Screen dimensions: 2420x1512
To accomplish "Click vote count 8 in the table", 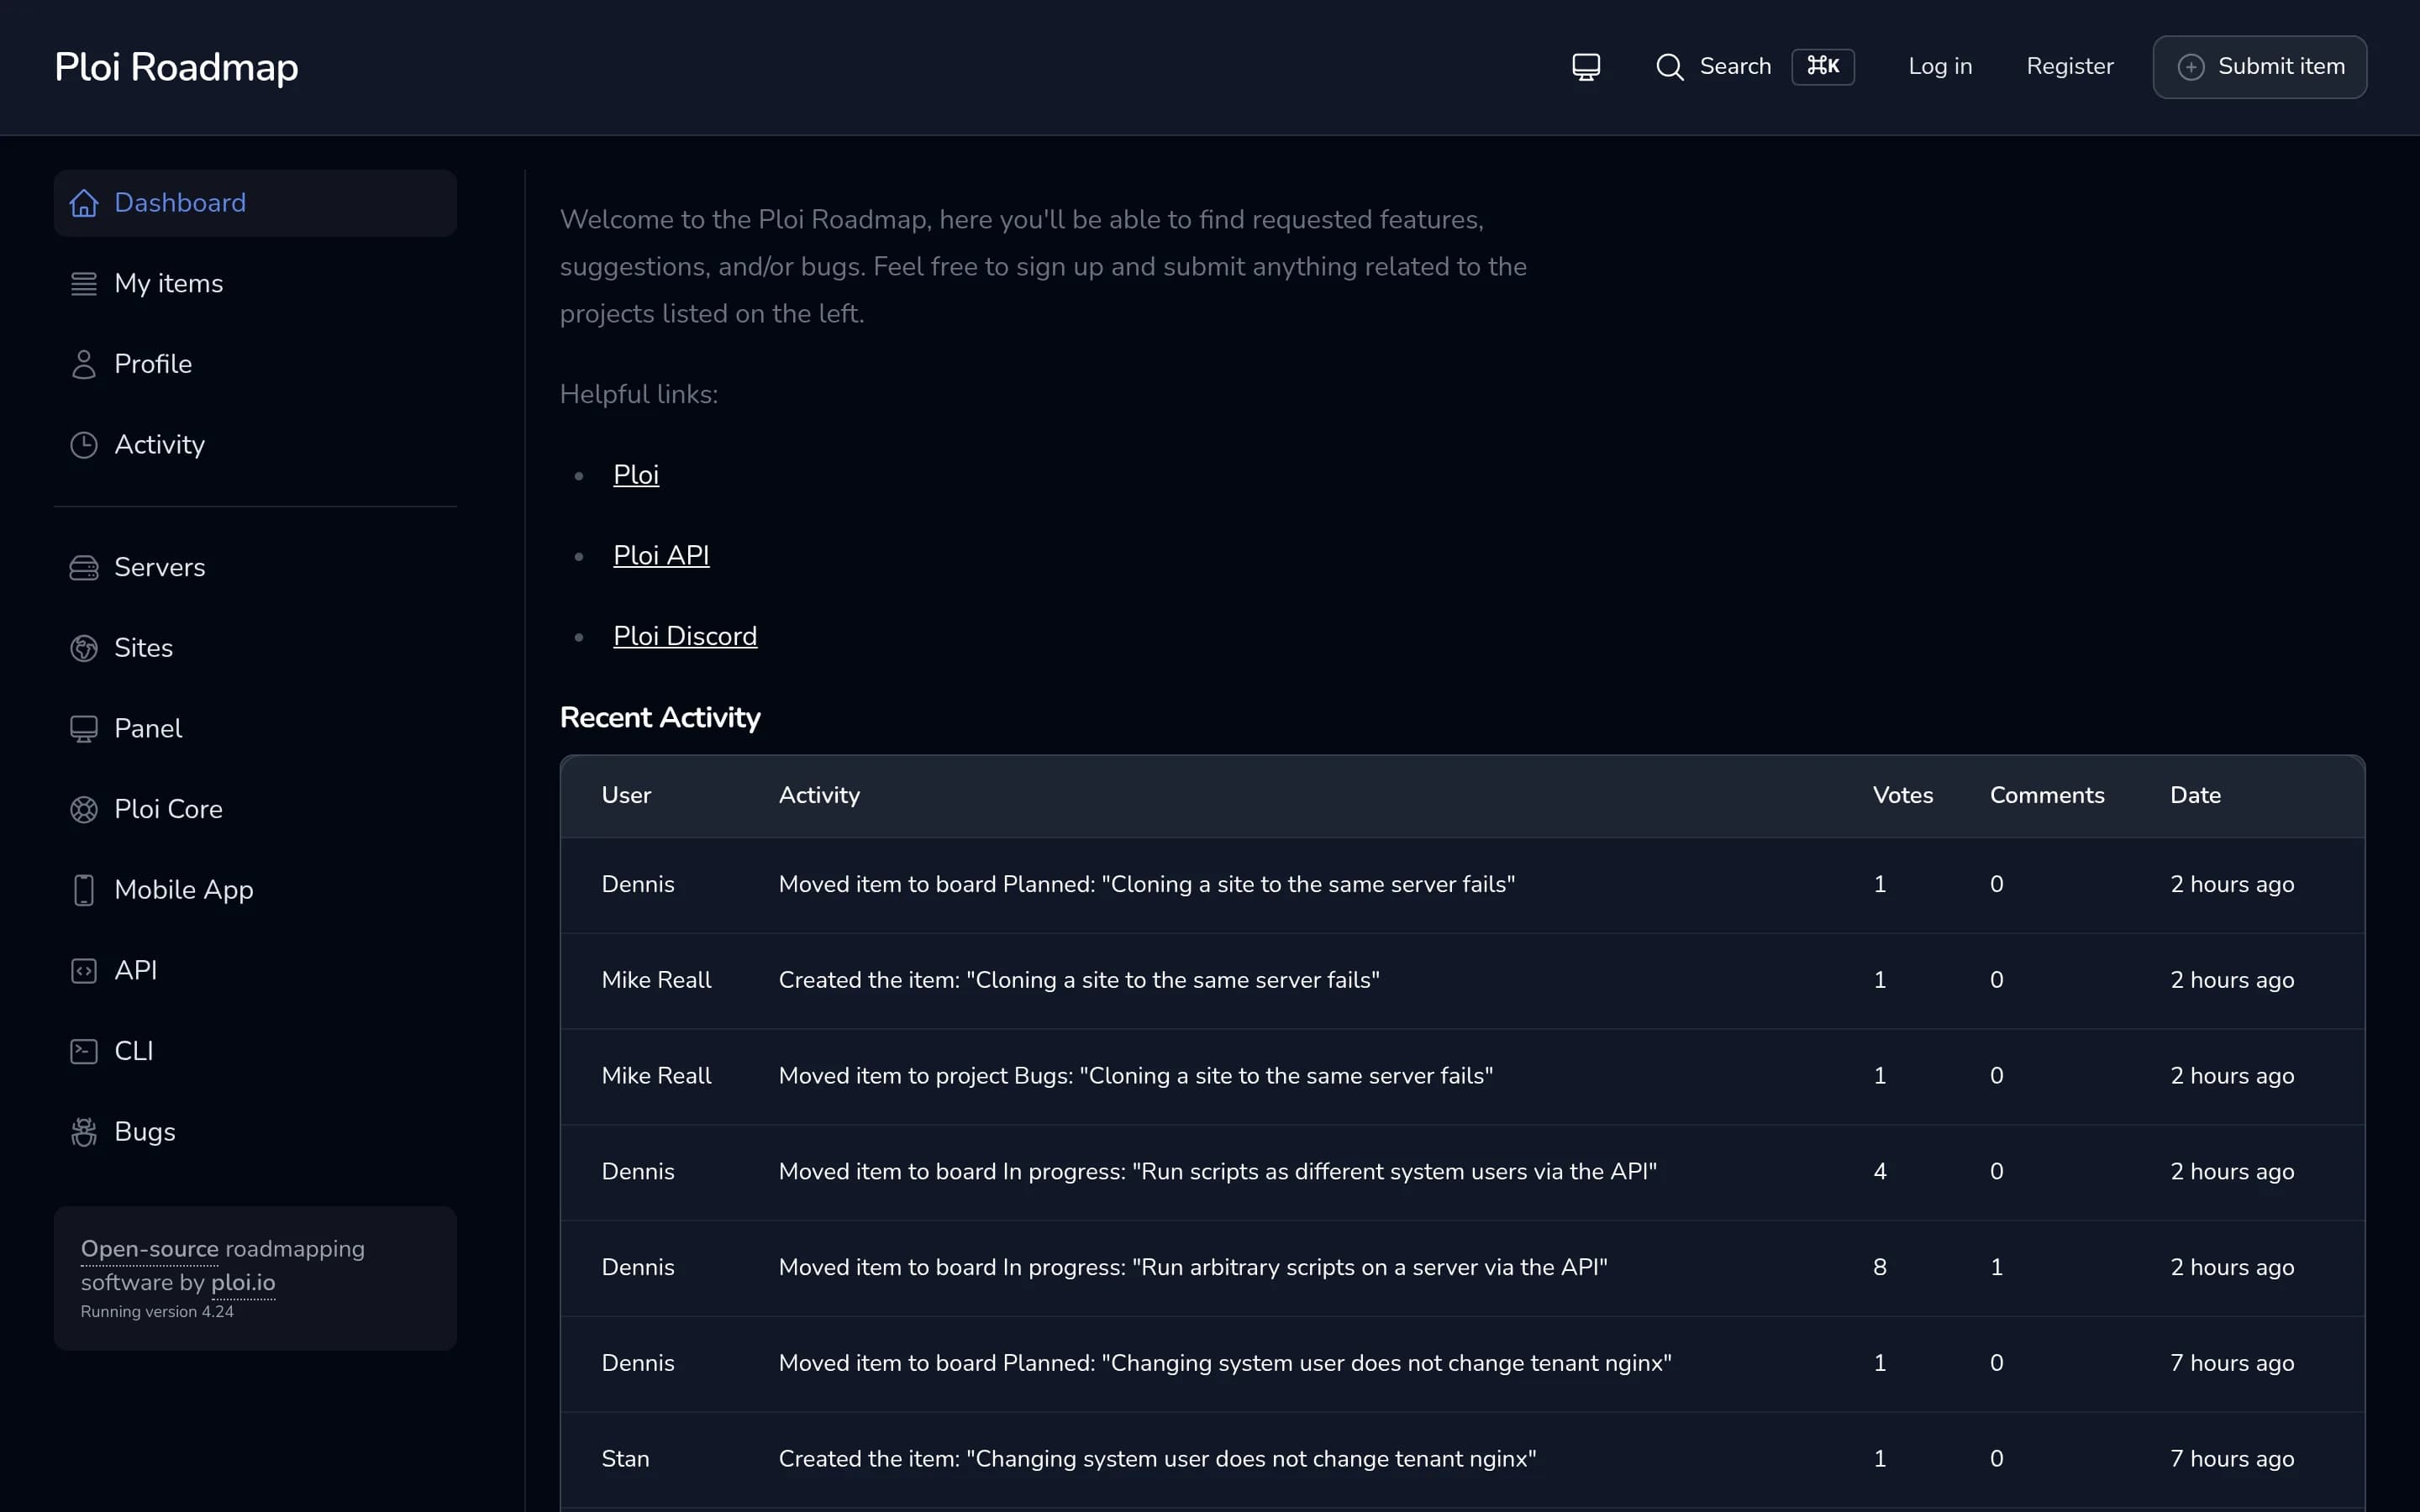I will click(1879, 1268).
